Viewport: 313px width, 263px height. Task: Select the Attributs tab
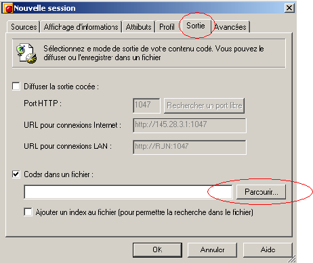tap(138, 27)
